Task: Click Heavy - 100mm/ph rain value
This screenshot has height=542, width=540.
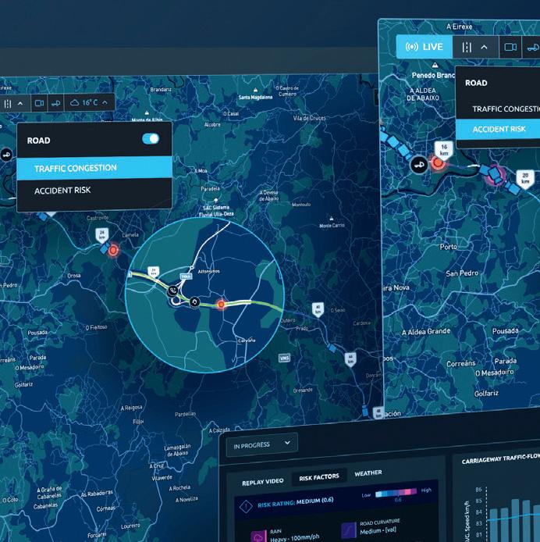Action: pyautogui.click(x=295, y=538)
